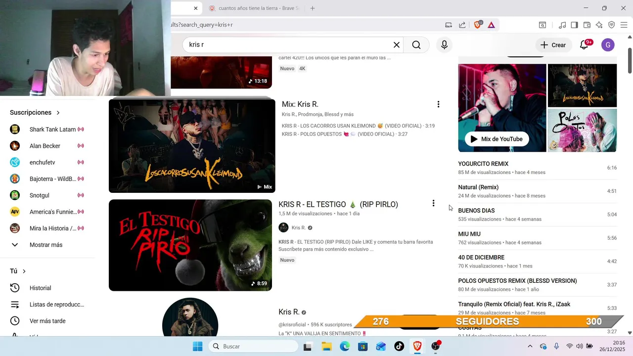This screenshot has height=356, width=633.
Task: Open Microsoft Store from the taskbar
Action: tap(363, 346)
